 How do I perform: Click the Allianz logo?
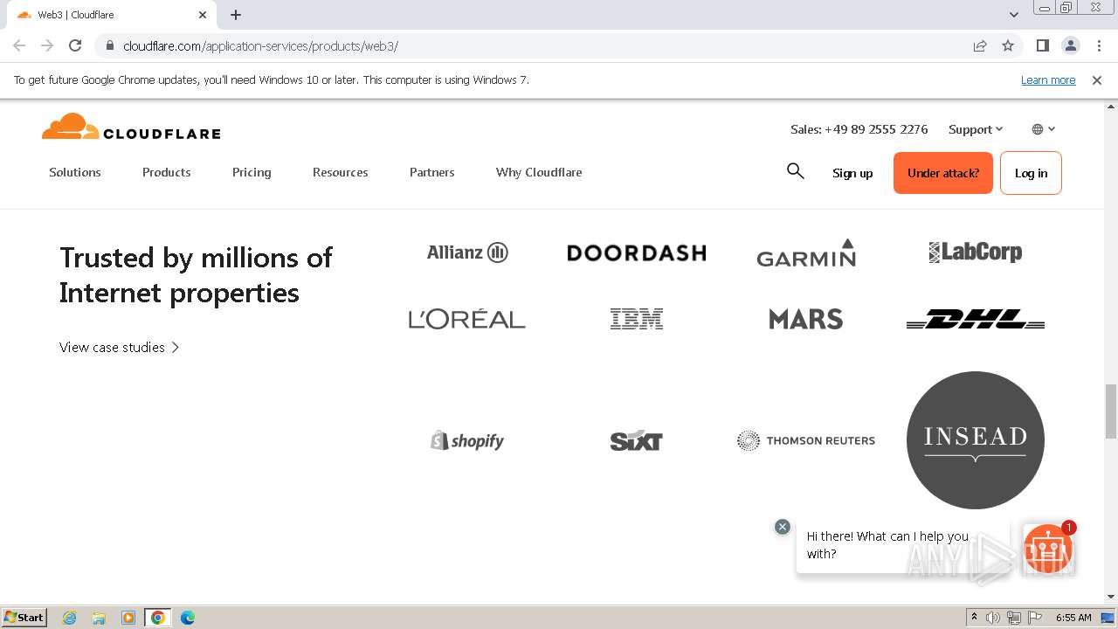(x=467, y=252)
